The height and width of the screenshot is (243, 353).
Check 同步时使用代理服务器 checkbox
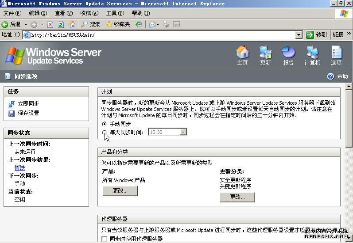[104, 239]
